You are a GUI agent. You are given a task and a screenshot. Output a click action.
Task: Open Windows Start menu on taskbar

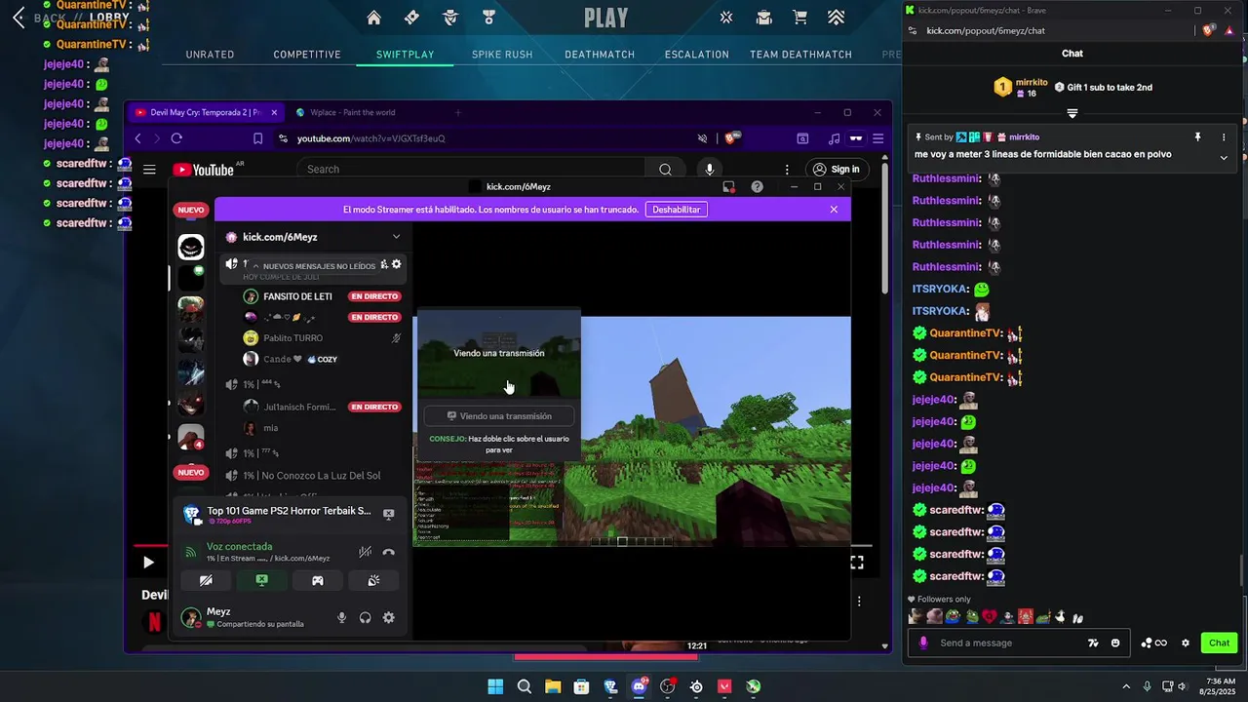495,686
